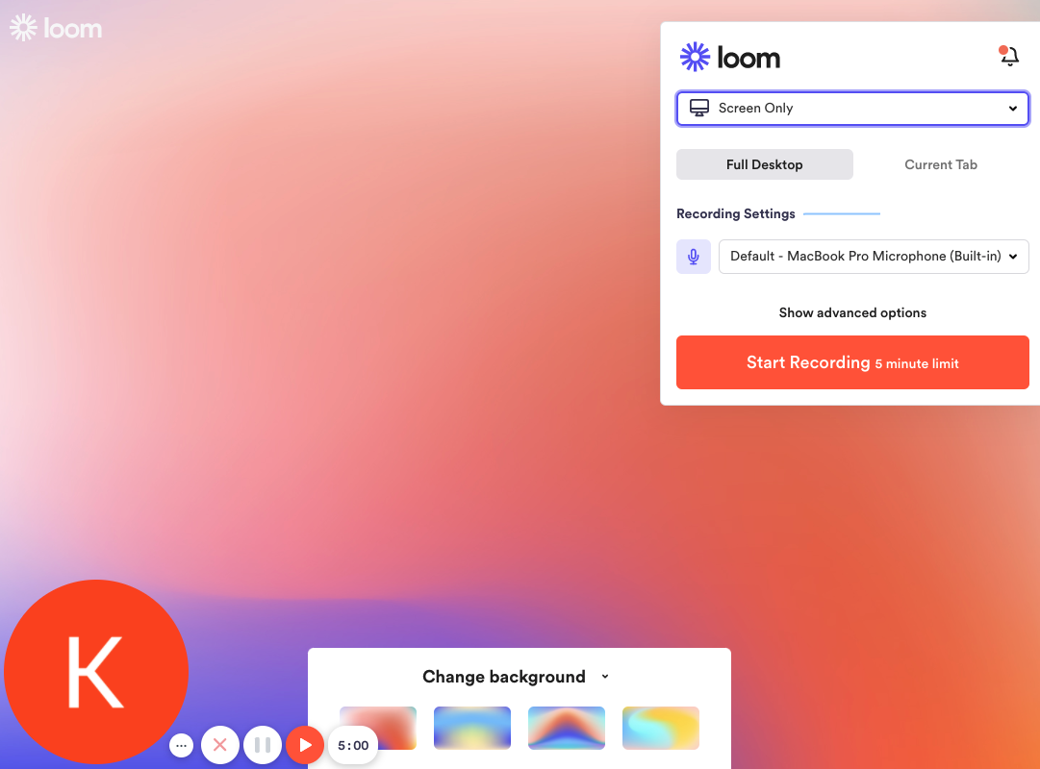The width and height of the screenshot is (1040, 769).
Task: Click the red play recording control
Action: pos(305,745)
